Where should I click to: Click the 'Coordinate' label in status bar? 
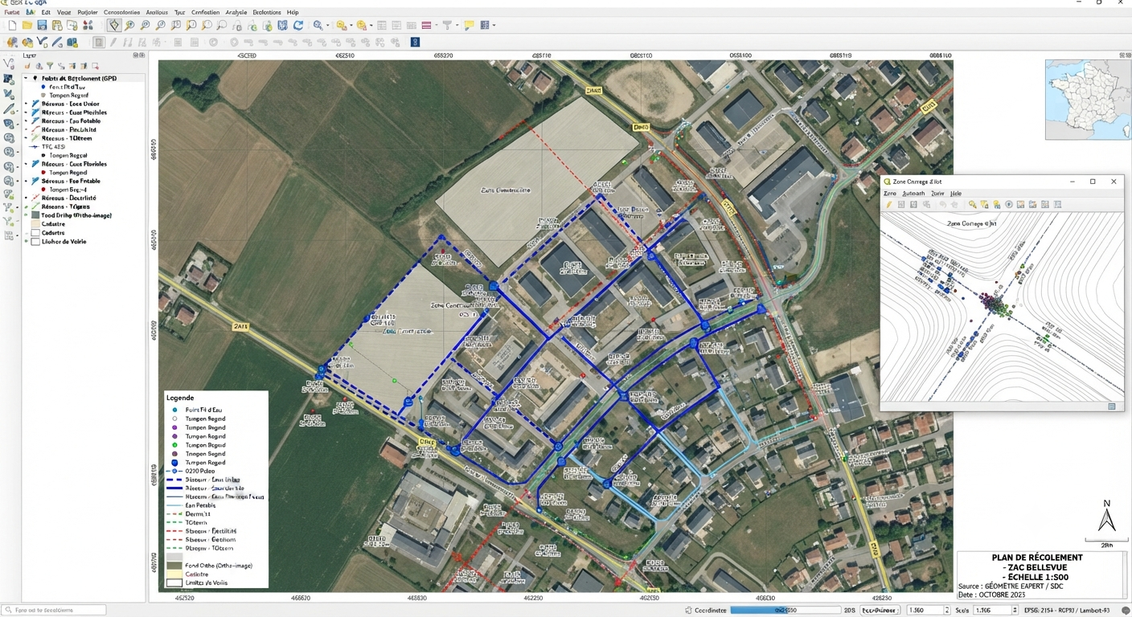click(710, 611)
